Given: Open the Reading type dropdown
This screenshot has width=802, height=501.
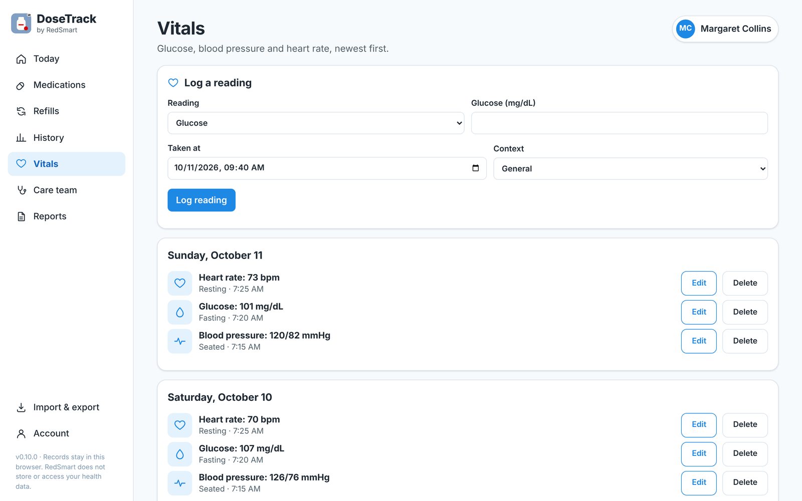Looking at the screenshot, I should [316, 123].
